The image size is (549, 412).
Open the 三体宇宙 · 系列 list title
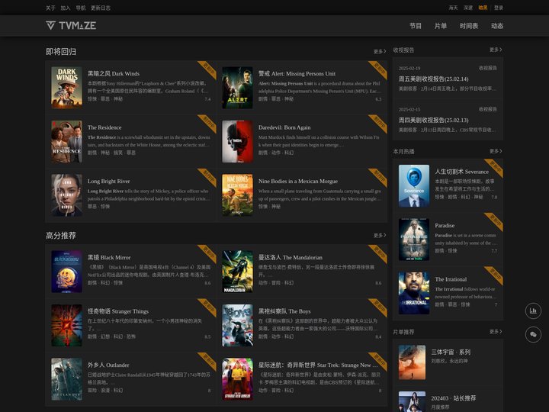click(x=451, y=352)
